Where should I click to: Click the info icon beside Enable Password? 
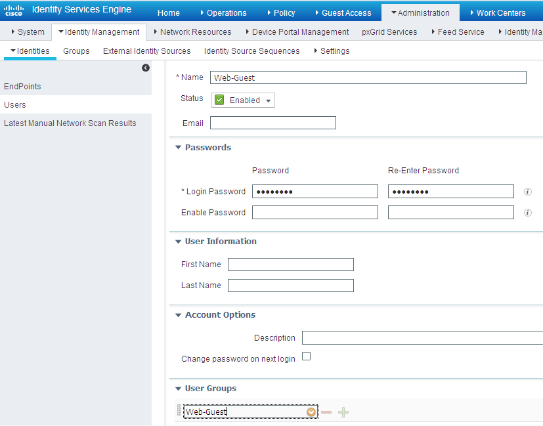[527, 212]
